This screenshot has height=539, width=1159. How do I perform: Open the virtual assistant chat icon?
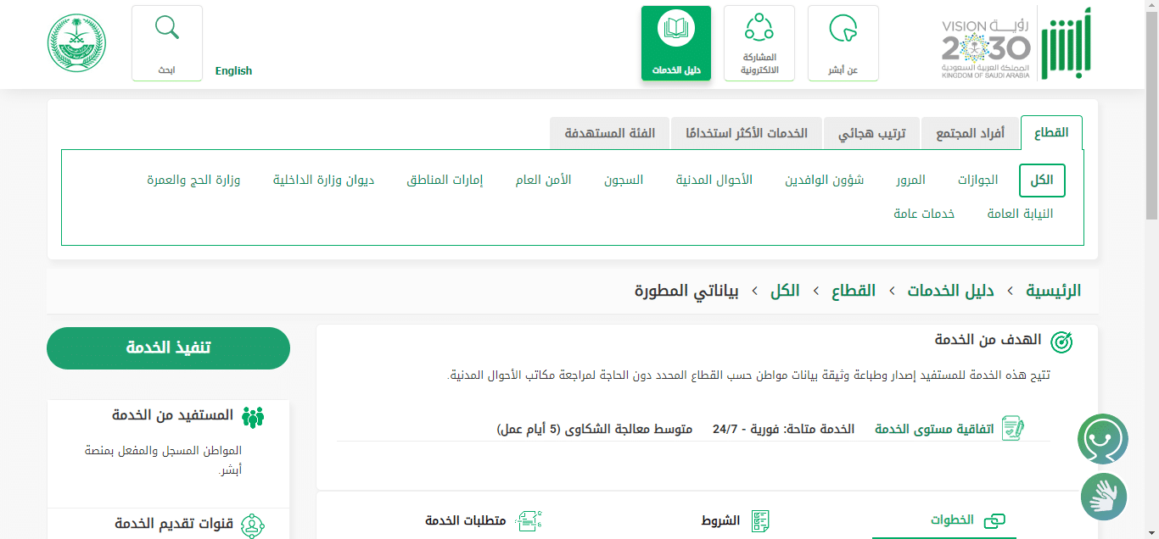point(1103,439)
